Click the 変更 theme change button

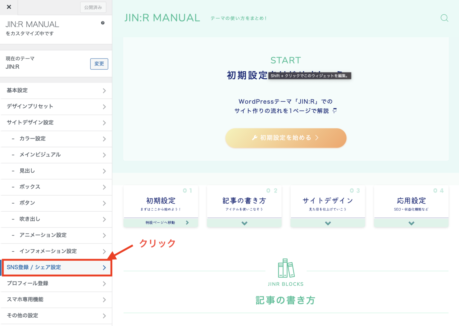tap(99, 64)
